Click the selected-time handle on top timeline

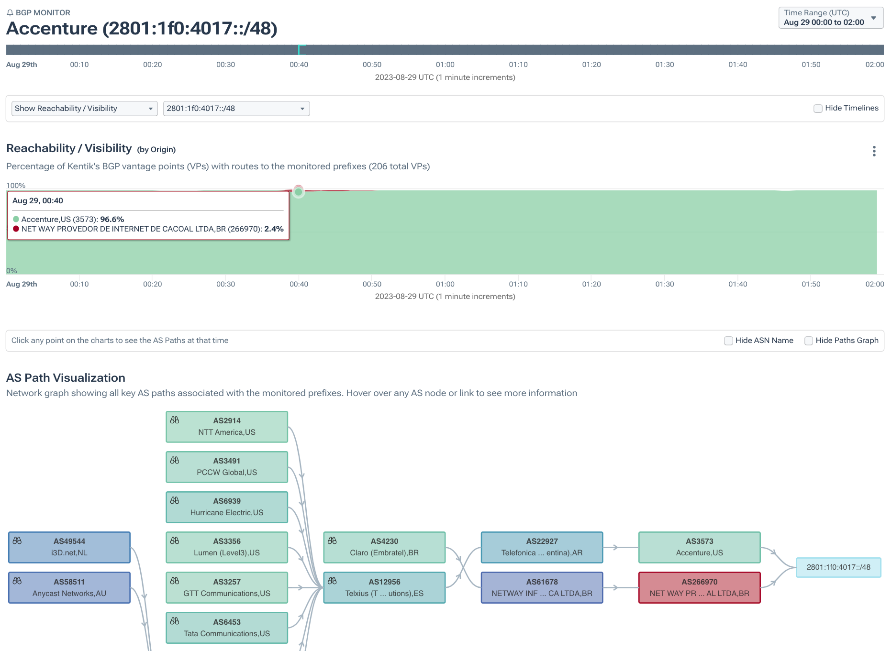coord(302,50)
